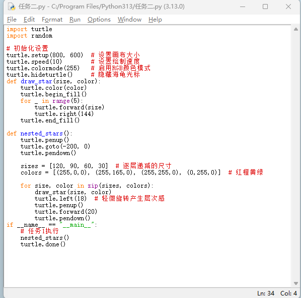Click on 'nested_stars()' call line
This screenshot has height=298, width=301.
[x=45, y=238]
